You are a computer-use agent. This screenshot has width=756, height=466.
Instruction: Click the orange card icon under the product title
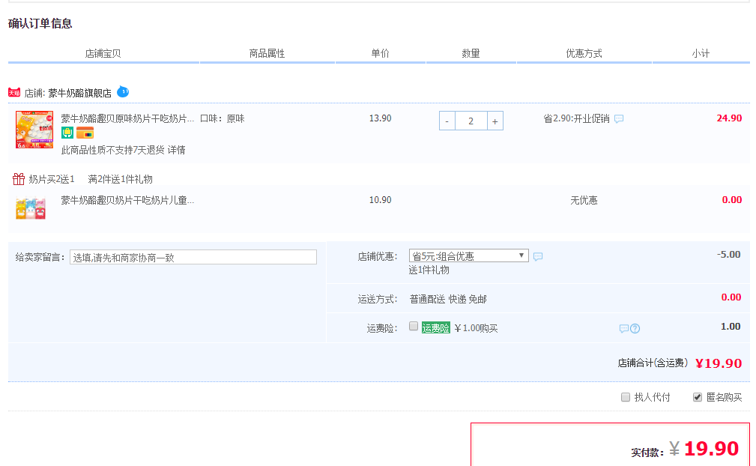[85, 133]
